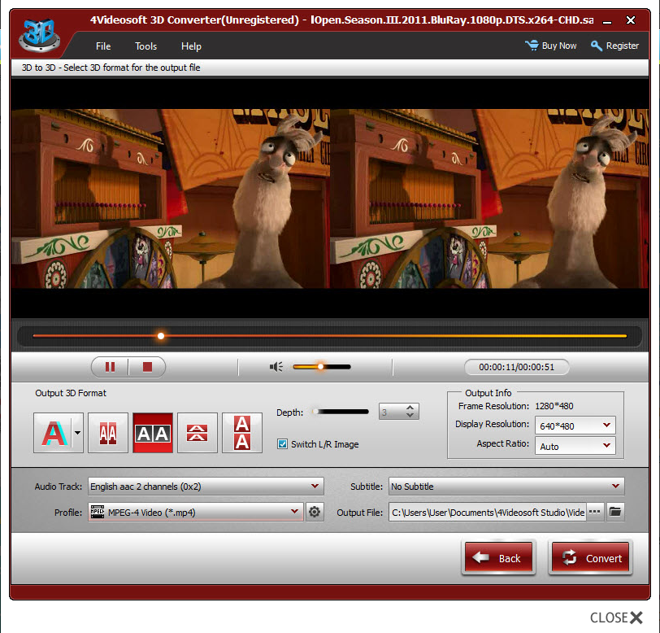This screenshot has width=660, height=633.
Task: Click the Register link
Action: pos(615,46)
